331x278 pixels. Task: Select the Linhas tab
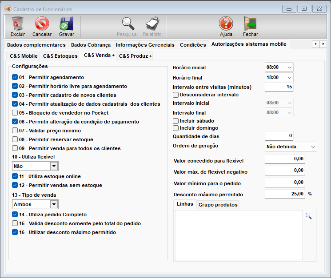pos(185,204)
